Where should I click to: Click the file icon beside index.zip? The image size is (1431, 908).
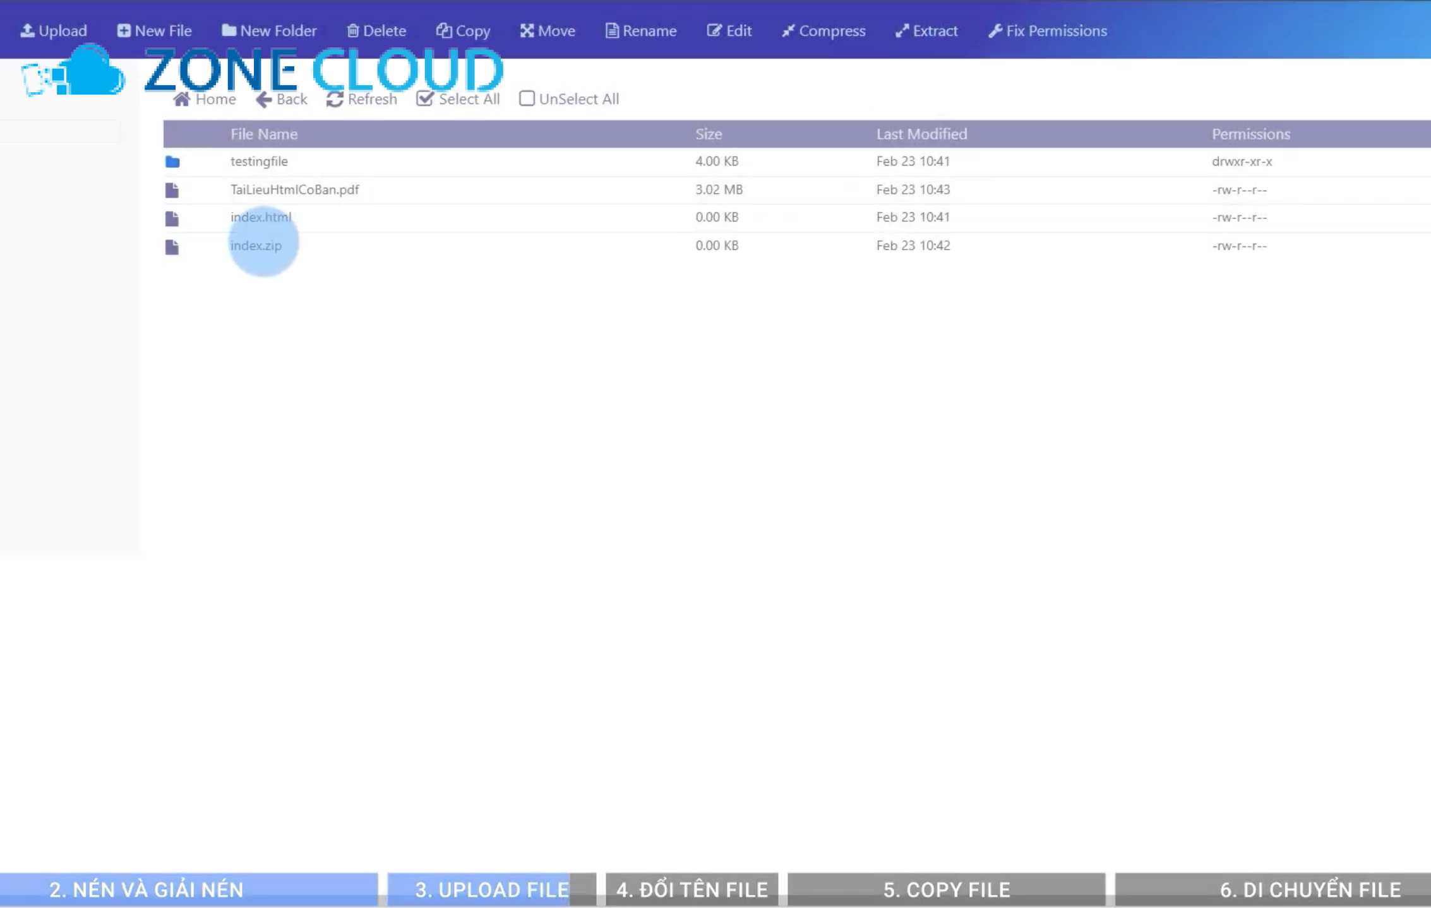172,247
